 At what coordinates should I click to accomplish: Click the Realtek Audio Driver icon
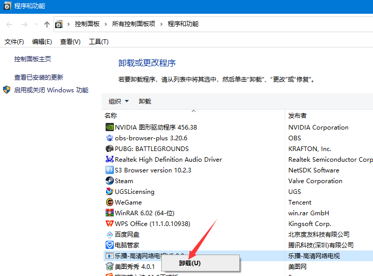[x=109, y=159]
